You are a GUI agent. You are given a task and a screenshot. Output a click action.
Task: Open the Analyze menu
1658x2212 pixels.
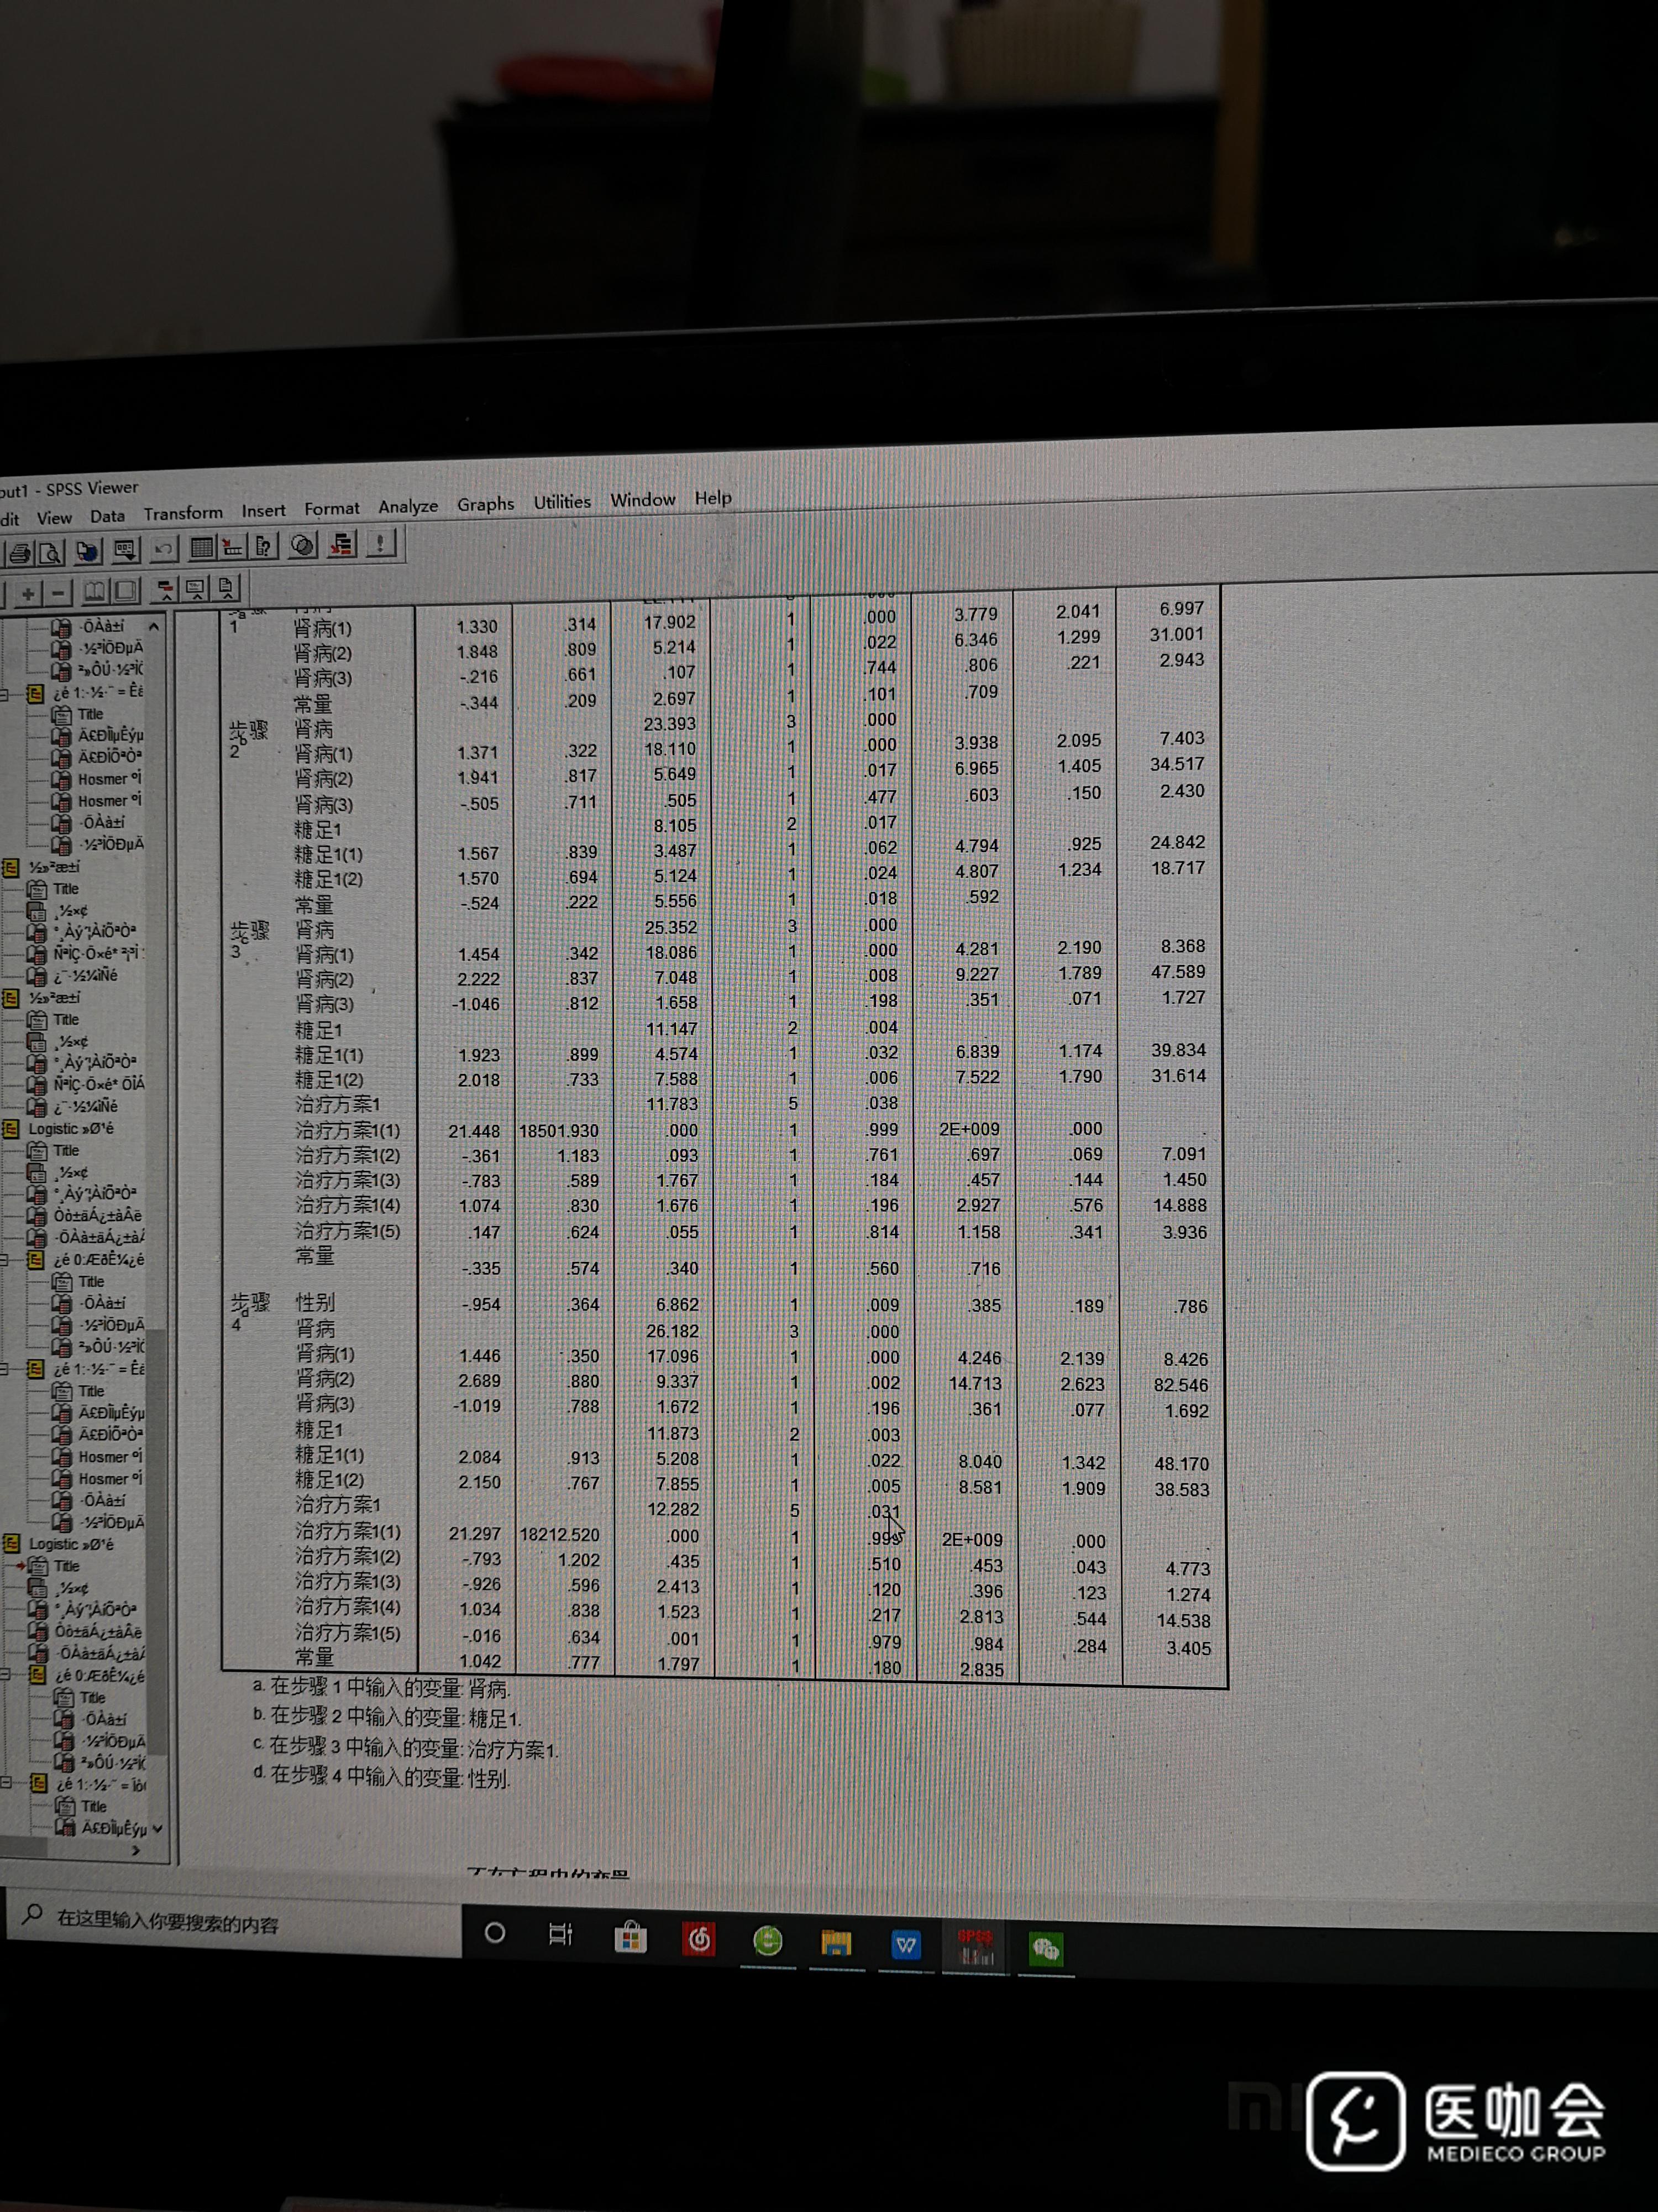(x=408, y=506)
